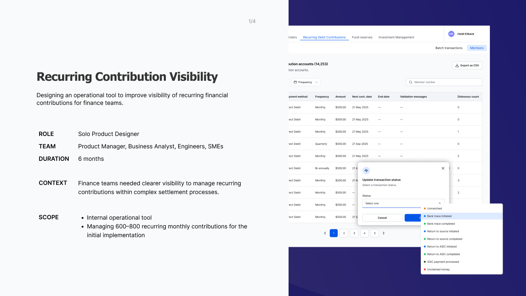
Task: Click the calendar icon in the Frequency filter
Action: [295, 82]
